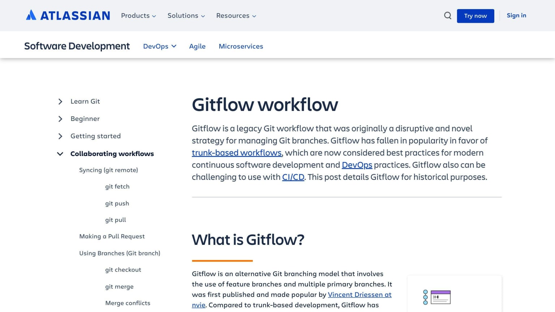
Task: Collapse the Collaborating workflows section chevron
Action: [x=60, y=154]
